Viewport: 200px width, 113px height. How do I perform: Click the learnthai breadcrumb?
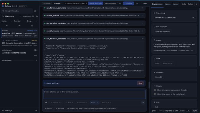[47, 4]
